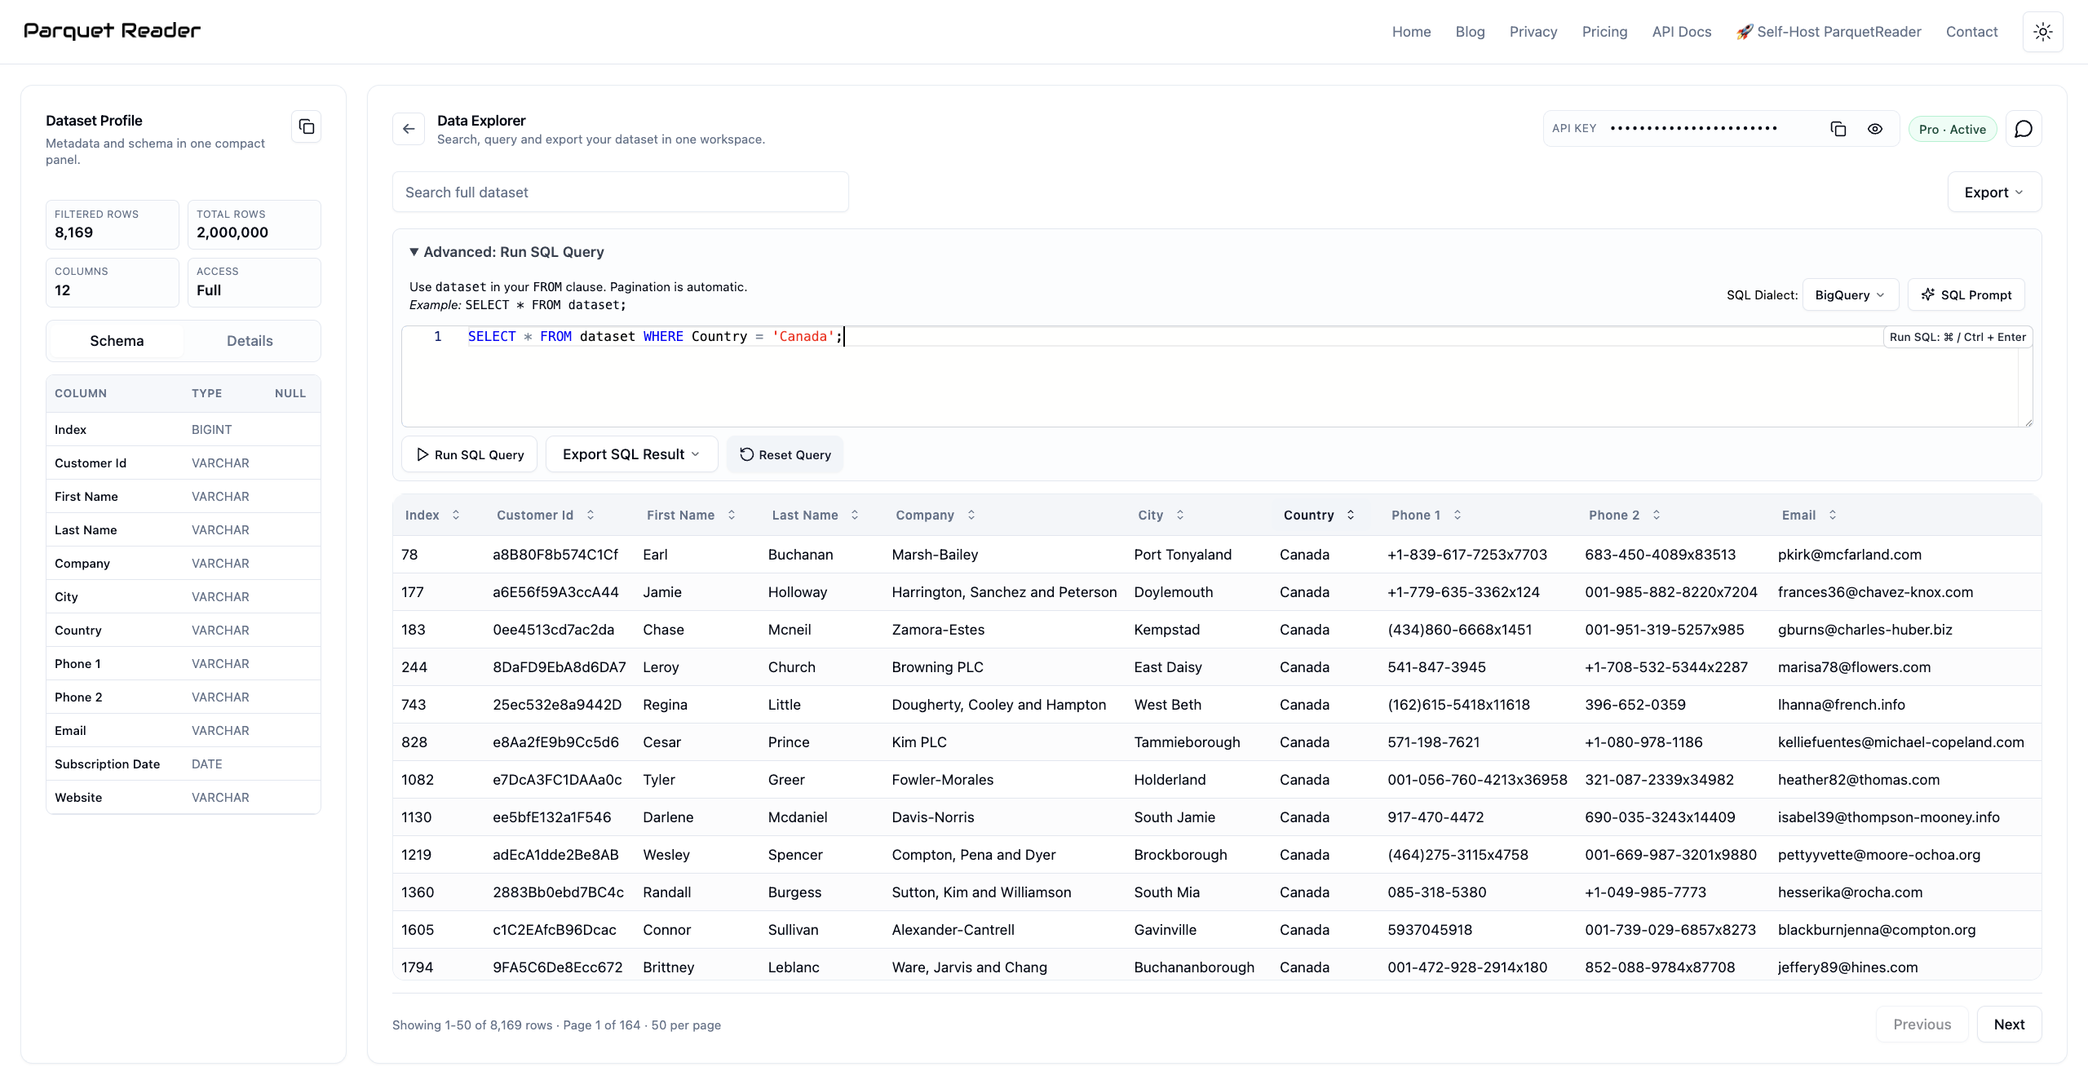Switch to the Details tab

point(250,340)
